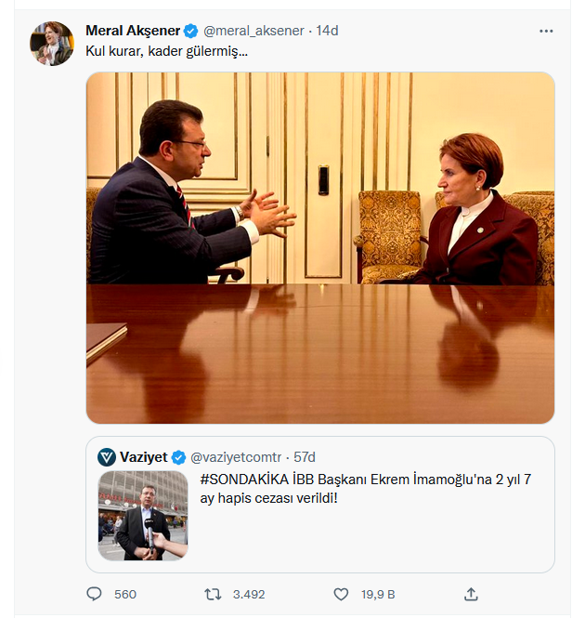Open the Vaziyet account name
The image size is (585, 618).
point(143,457)
